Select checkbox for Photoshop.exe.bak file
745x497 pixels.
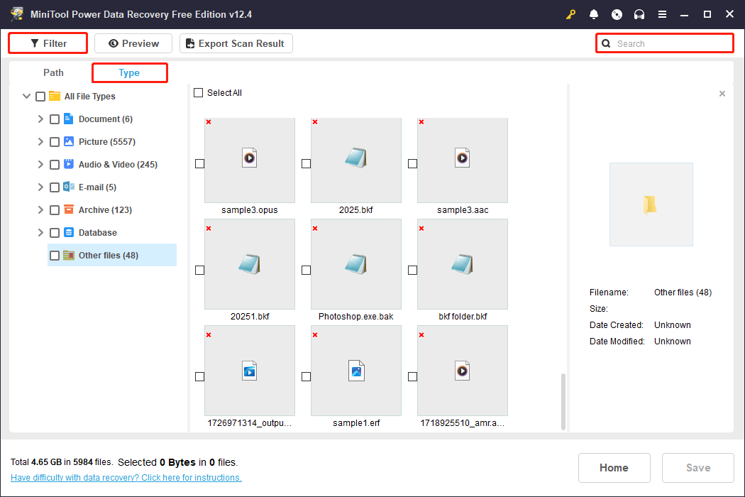(x=306, y=270)
